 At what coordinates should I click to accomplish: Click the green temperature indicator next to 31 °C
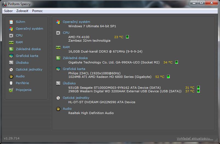[198, 87]
